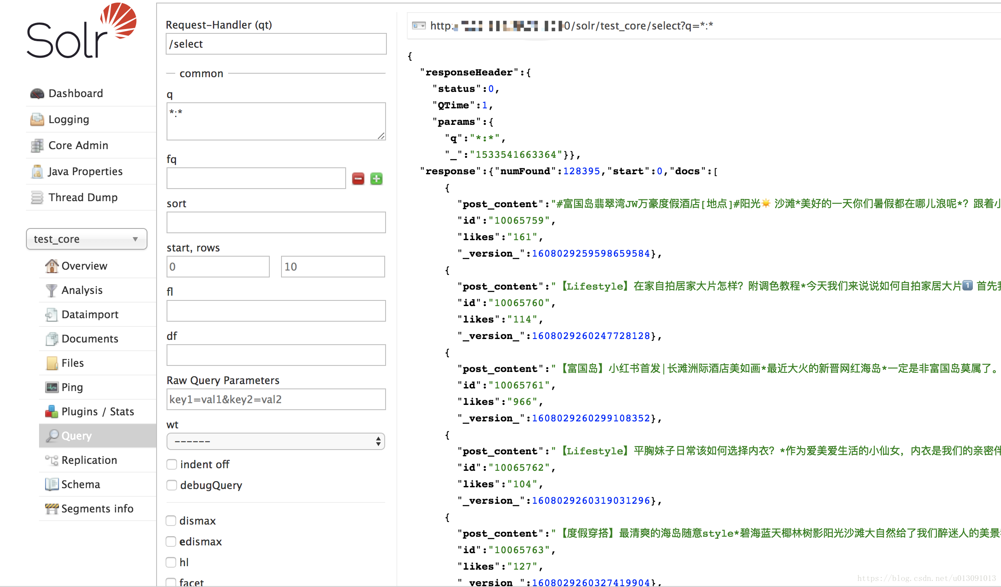Enable the indent off checkbox

click(172, 464)
